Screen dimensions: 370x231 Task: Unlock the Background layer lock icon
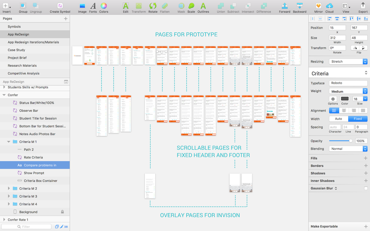(62, 212)
